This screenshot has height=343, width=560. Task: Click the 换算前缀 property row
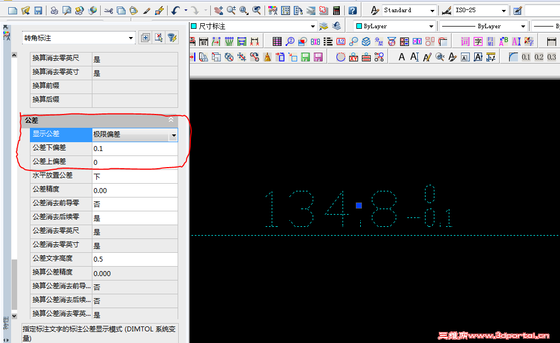[x=104, y=86]
